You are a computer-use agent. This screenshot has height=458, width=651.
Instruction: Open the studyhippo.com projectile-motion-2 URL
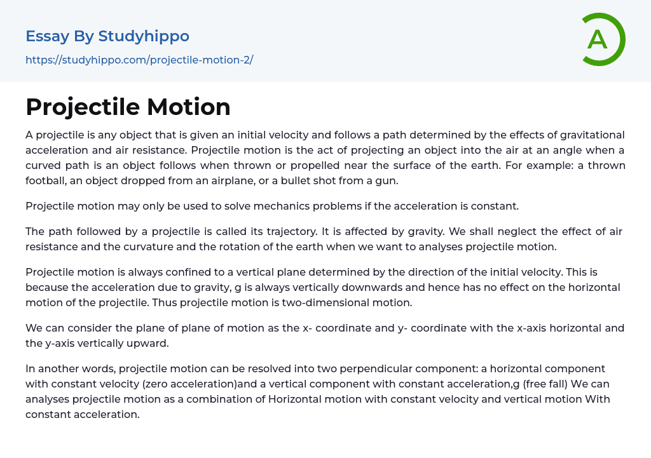point(139,60)
